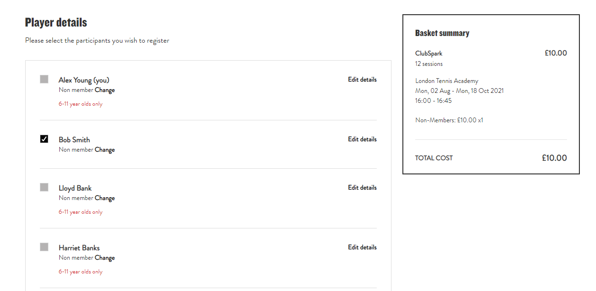Edit Lloyd Bank's player details
Screen dimensions: 596x291
click(x=362, y=188)
